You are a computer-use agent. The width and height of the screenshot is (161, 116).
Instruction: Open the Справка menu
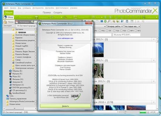(x=73, y=8)
